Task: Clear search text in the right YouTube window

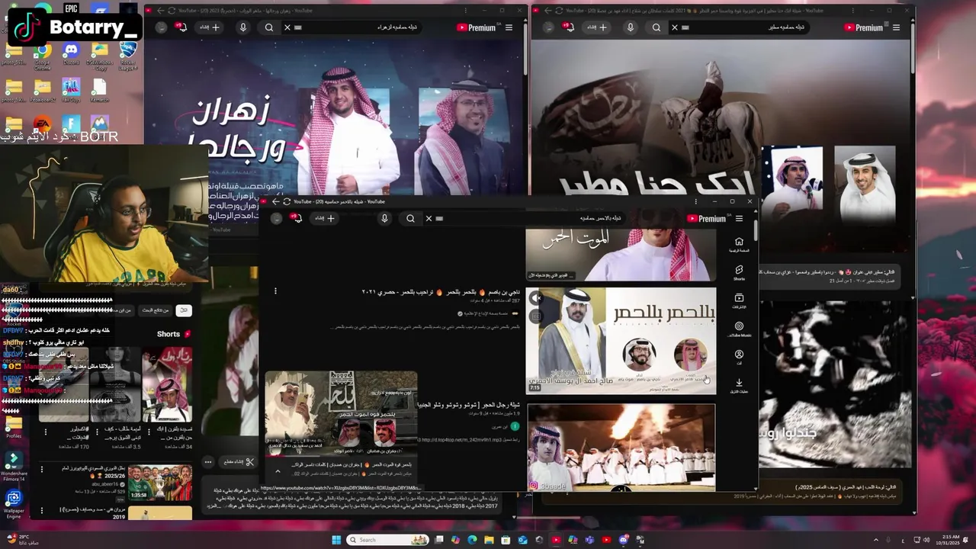Action: (675, 27)
